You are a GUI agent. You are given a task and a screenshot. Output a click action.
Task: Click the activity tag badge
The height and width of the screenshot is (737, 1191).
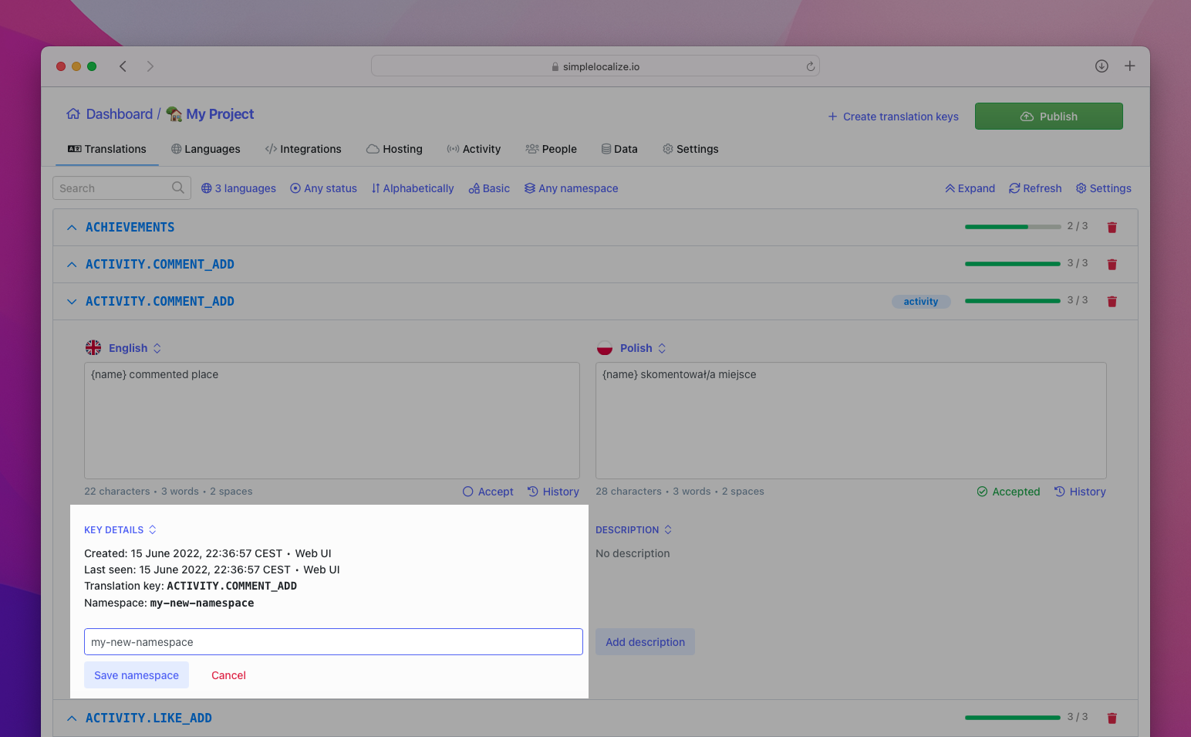(x=921, y=302)
